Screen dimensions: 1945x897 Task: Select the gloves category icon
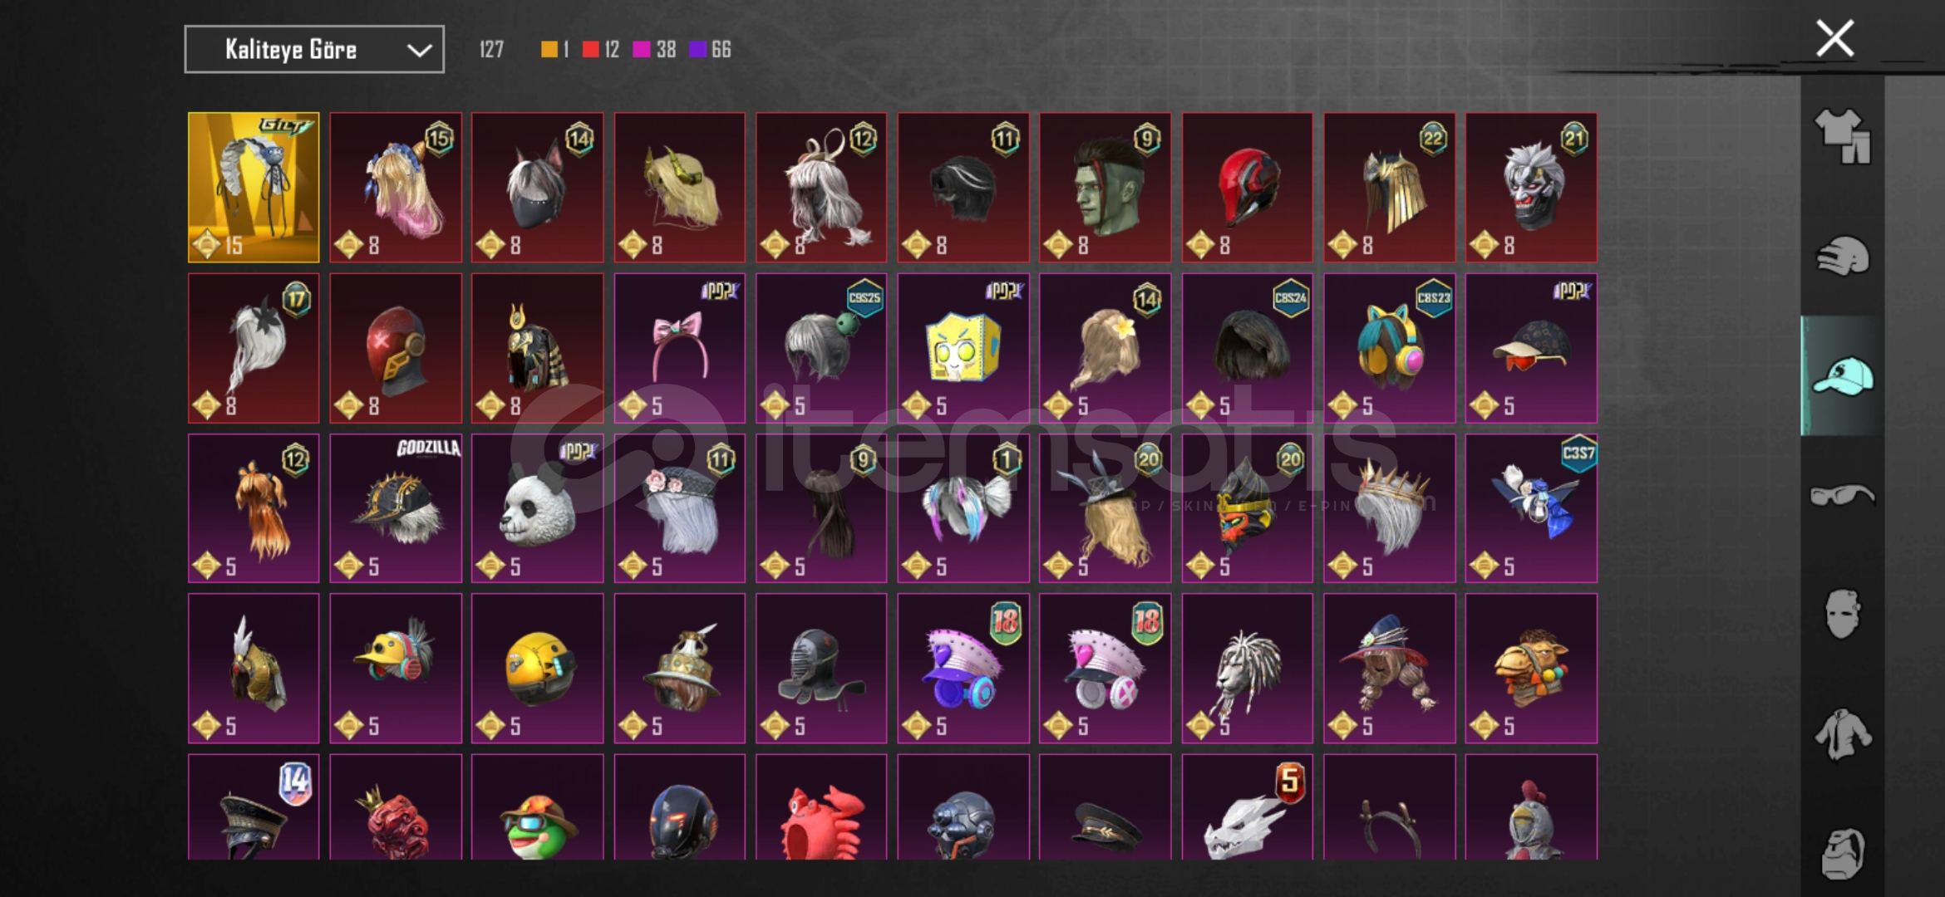pos(1842,256)
